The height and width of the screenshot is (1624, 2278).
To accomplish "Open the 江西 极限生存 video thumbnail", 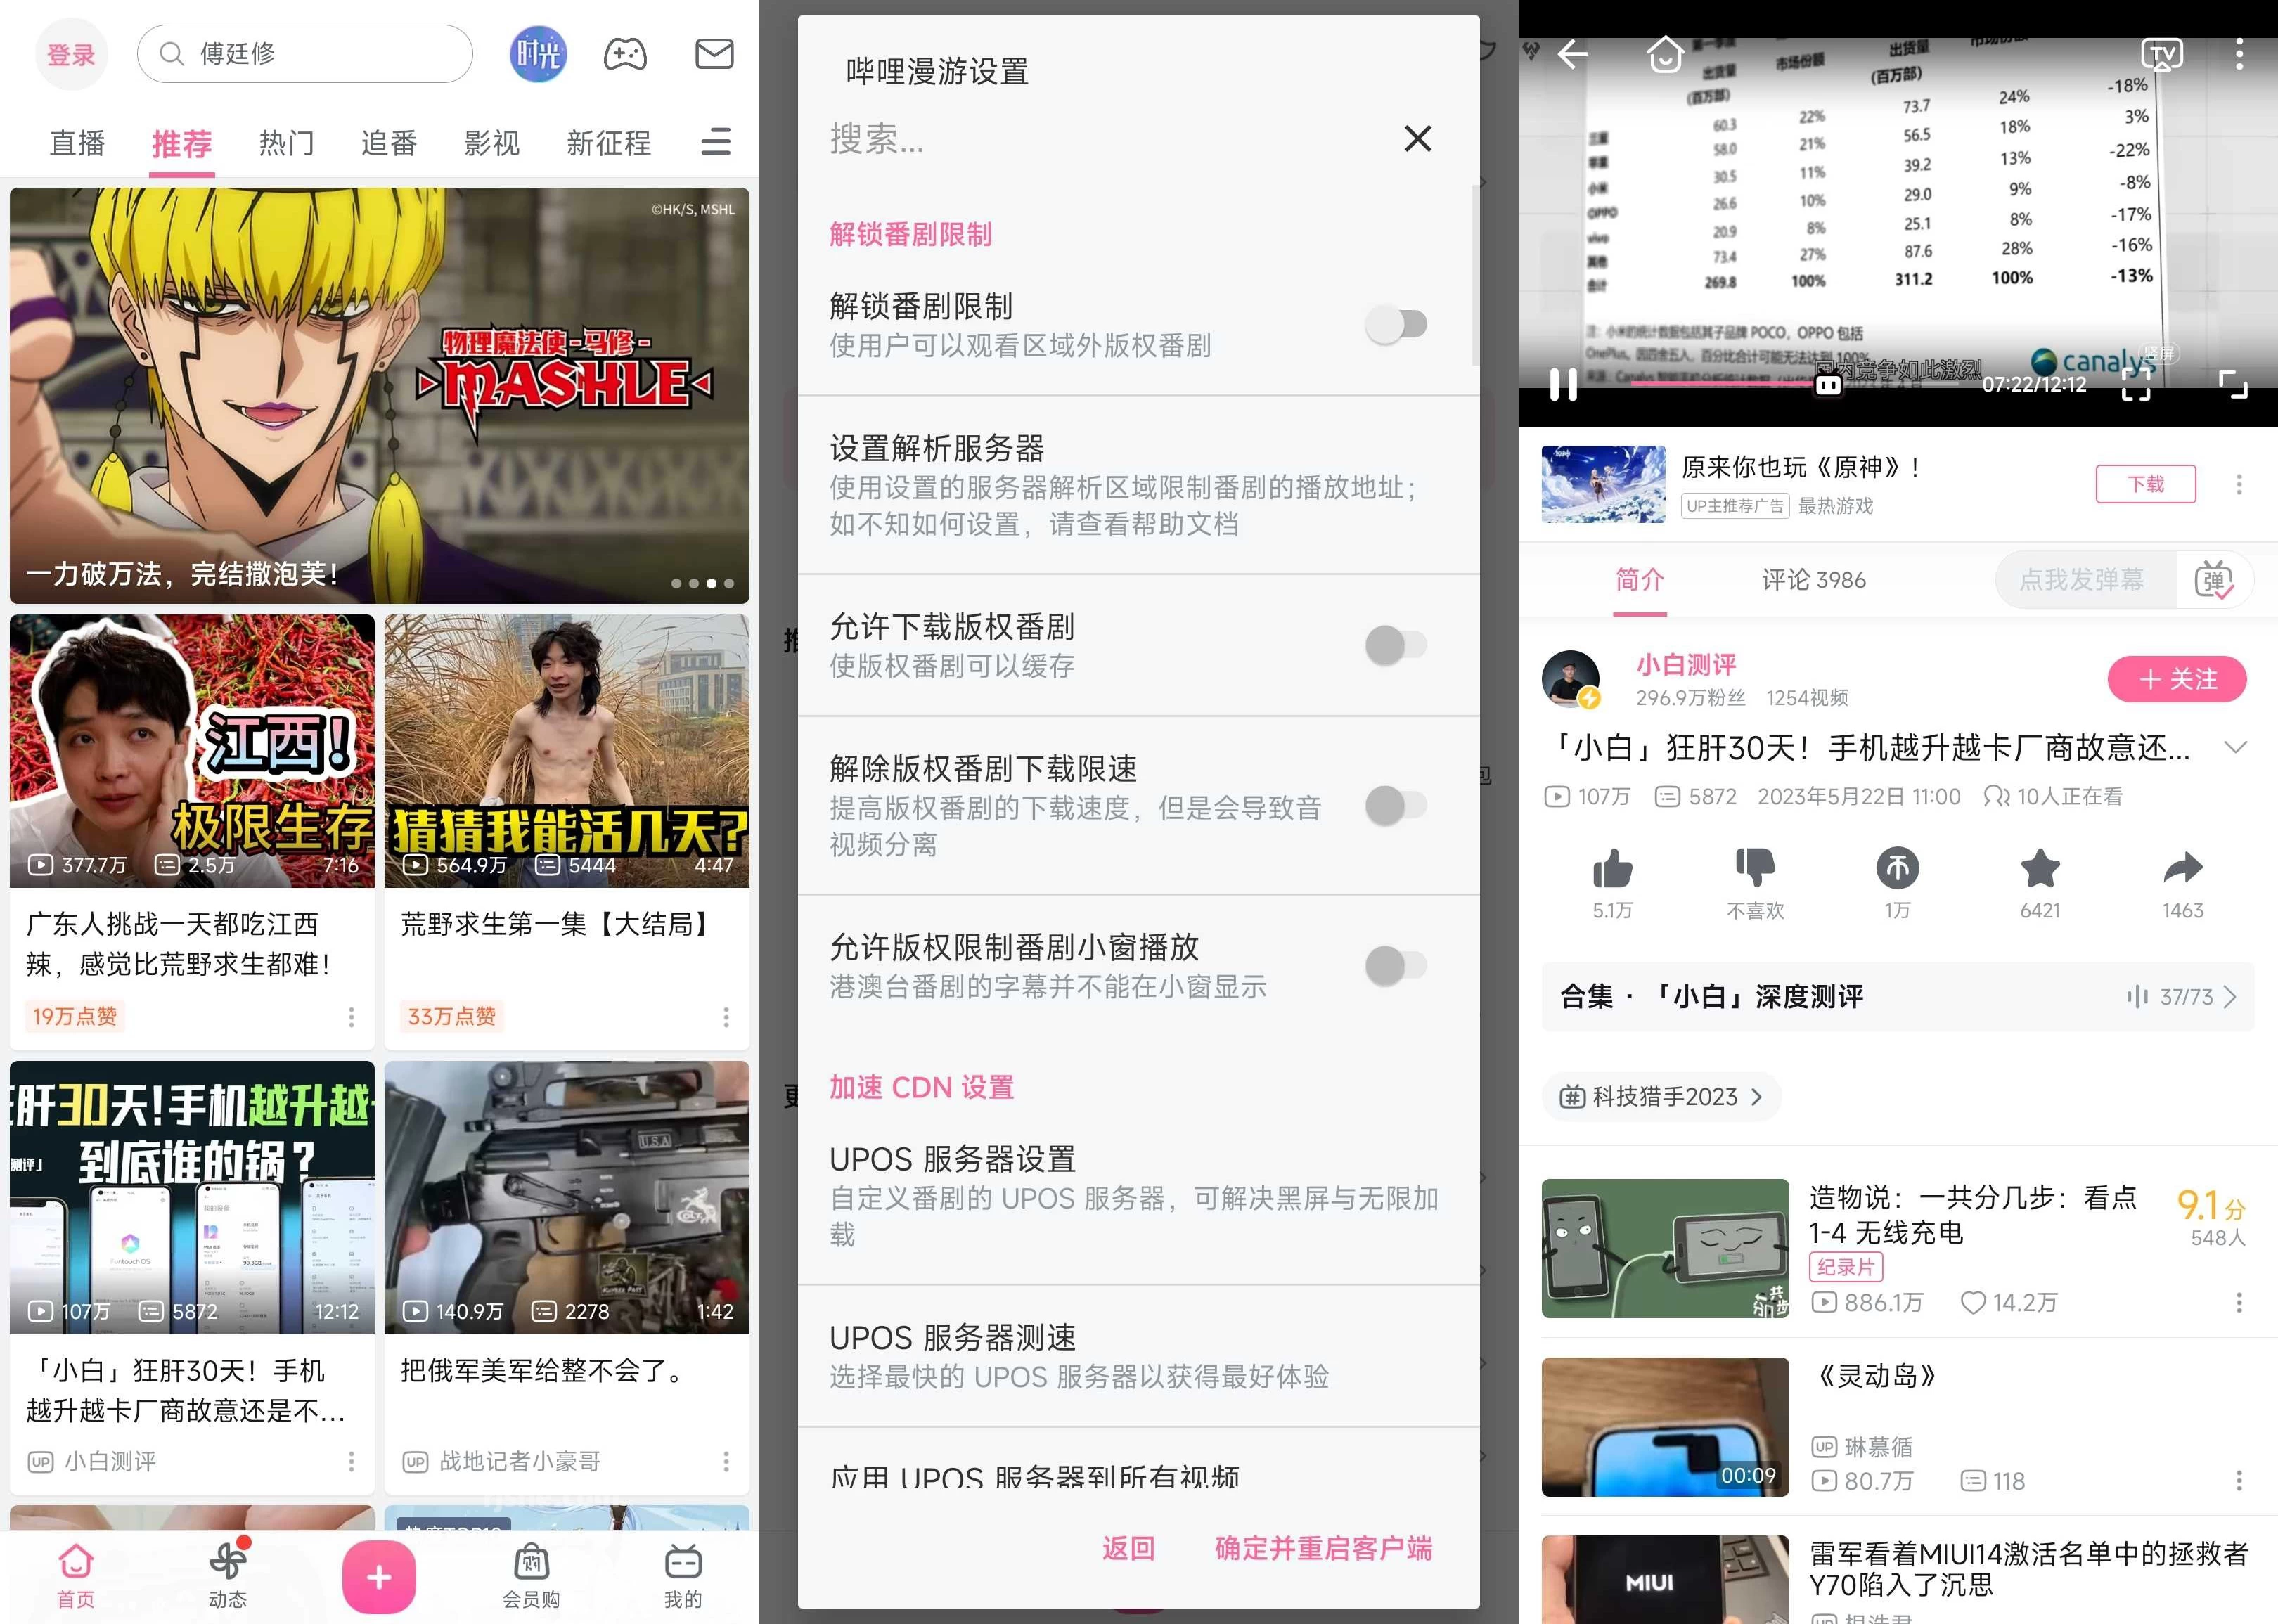I will pos(192,751).
